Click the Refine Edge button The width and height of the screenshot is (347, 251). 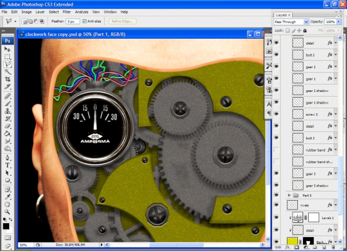coord(122,21)
